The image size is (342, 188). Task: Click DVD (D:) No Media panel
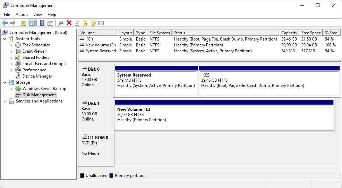click(x=96, y=149)
